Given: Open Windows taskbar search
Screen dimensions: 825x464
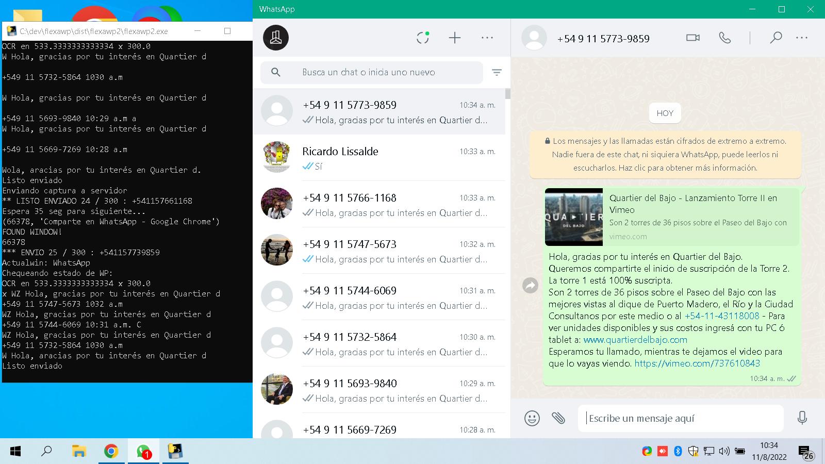Looking at the screenshot, I should pos(46,452).
